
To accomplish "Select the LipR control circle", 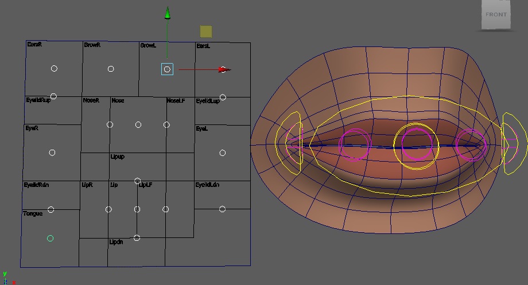I will click(x=108, y=209).
